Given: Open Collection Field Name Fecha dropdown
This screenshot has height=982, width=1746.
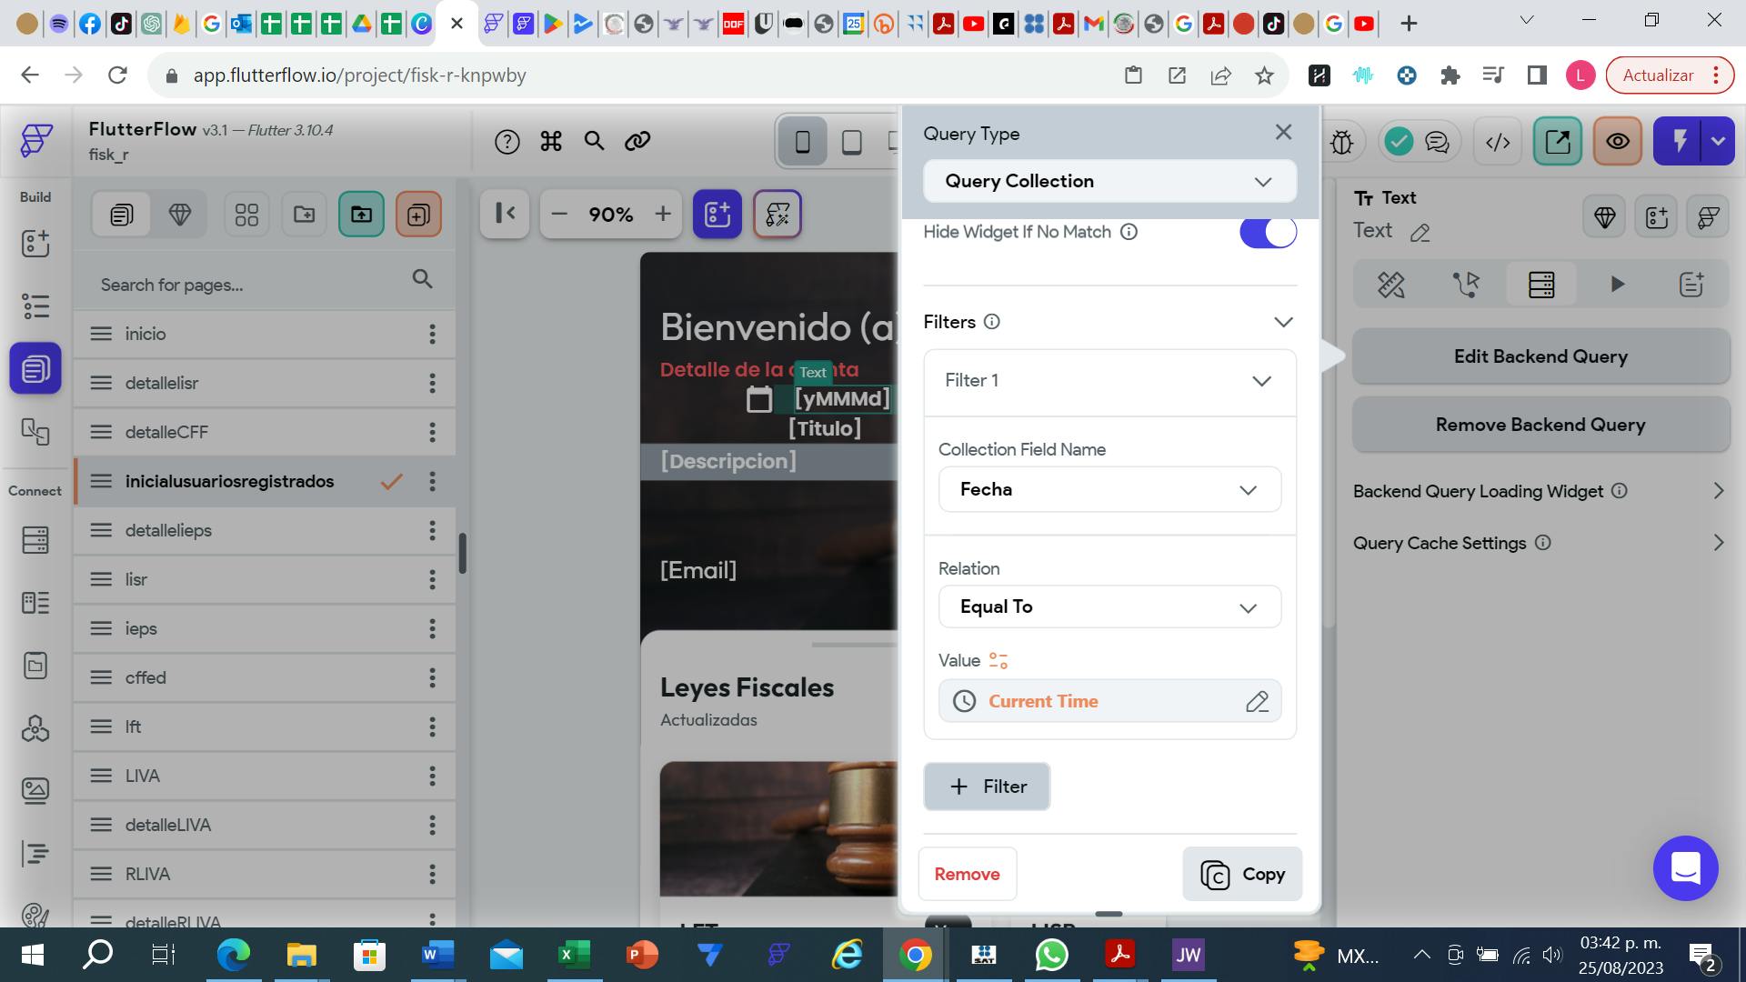Looking at the screenshot, I should click(x=1109, y=490).
